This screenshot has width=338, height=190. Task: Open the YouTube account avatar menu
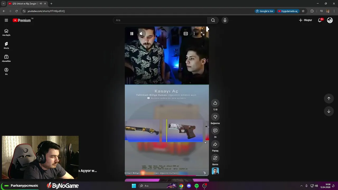click(330, 20)
